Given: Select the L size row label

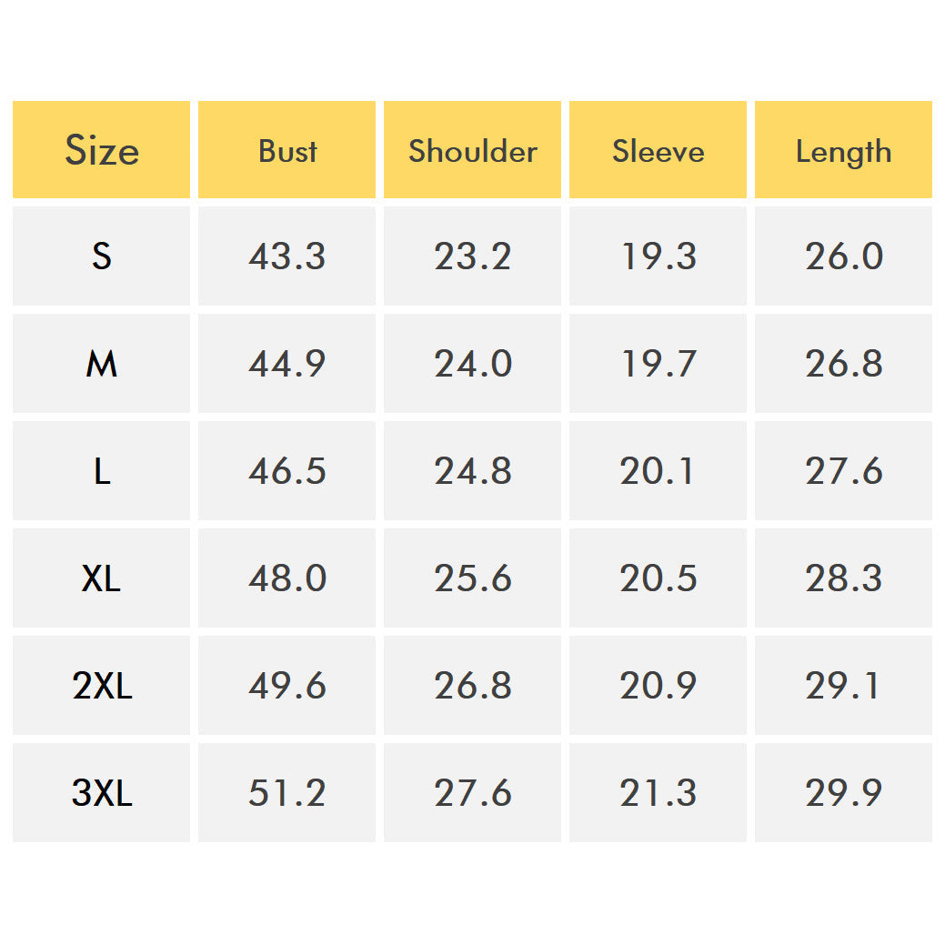Looking at the screenshot, I should pos(101,471).
